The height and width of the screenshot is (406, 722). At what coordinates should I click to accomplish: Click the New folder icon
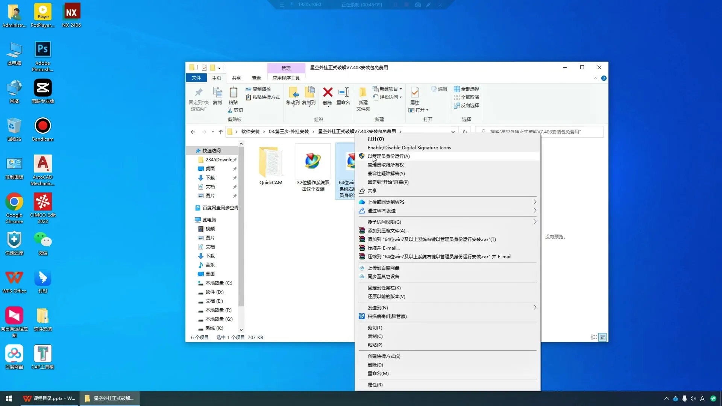point(363,92)
